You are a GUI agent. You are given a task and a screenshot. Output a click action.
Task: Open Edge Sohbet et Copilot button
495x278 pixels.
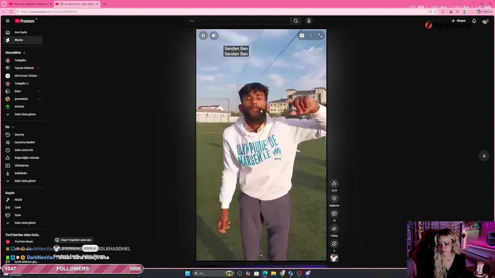pyautogui.click(x=484, y=12)
